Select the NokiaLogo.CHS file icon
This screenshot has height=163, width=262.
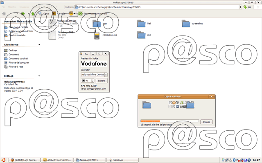[x=52, y=35]
